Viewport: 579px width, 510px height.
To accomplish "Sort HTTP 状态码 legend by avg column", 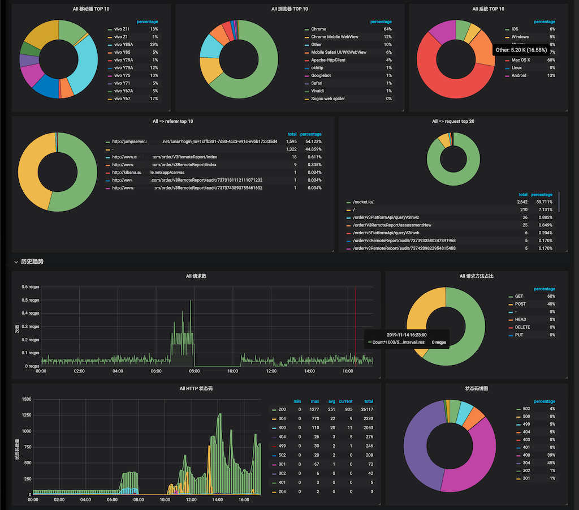I will click(331, 401).
